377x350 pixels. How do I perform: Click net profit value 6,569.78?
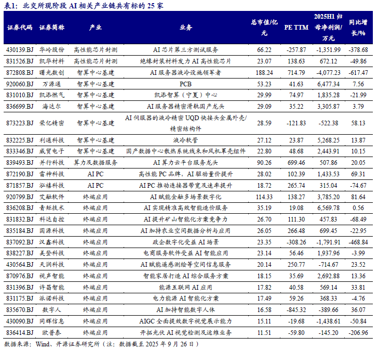coord(328,208)
